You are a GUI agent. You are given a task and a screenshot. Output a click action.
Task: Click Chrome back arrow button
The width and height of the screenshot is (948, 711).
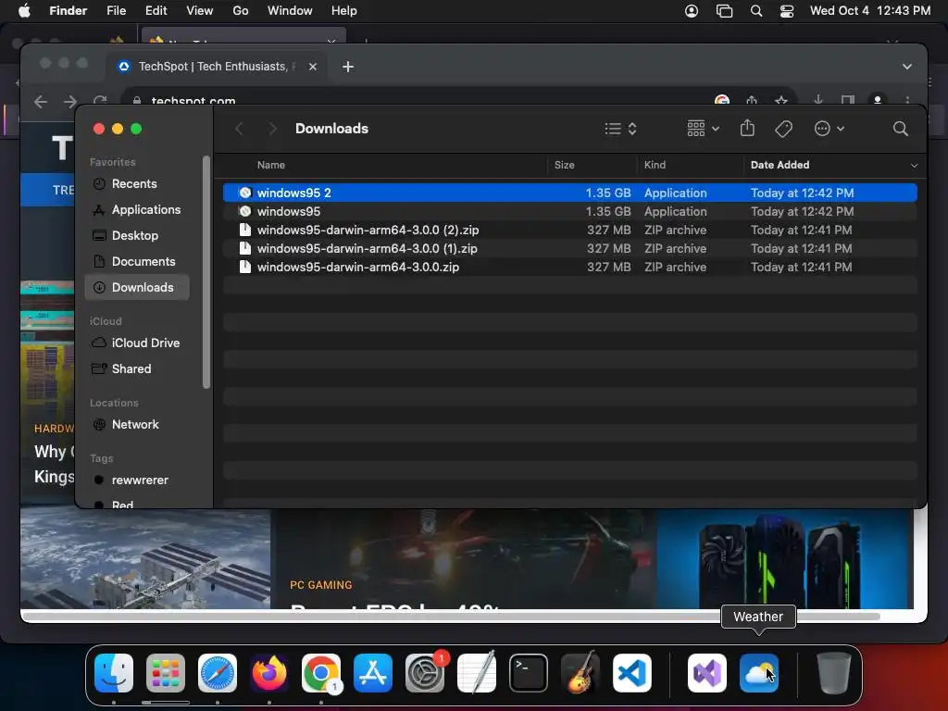(x=41, y=102)
